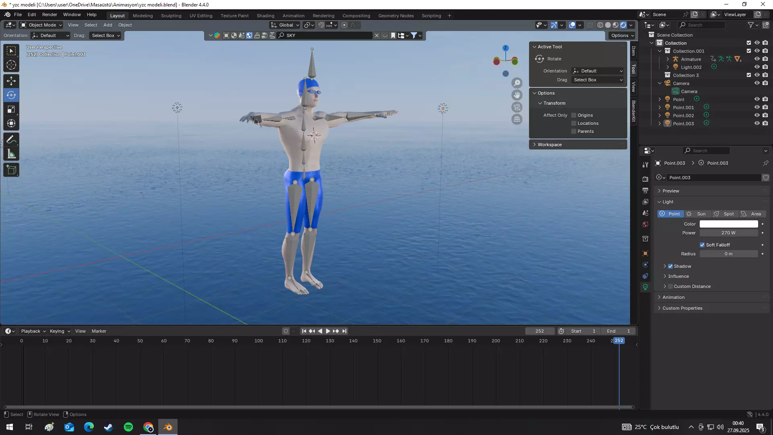Viewport: 773px width, 435px height.
Task: Open the Object Mode dropdown
Action: click(41, 25)
